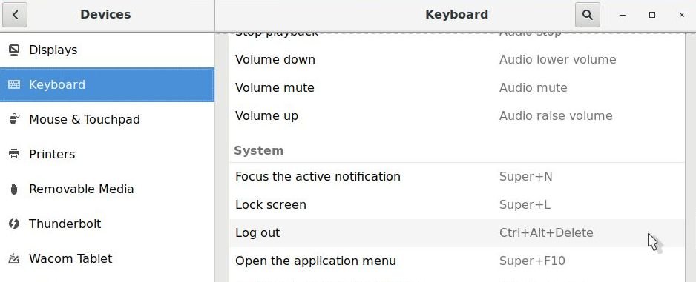Click the Volume up shortcut row
This screenshot has width=696, height=282.
457,116
